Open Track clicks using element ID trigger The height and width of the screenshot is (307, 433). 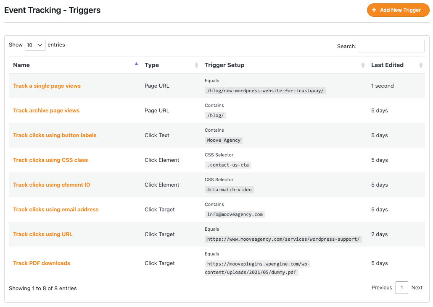coord(51,185)
